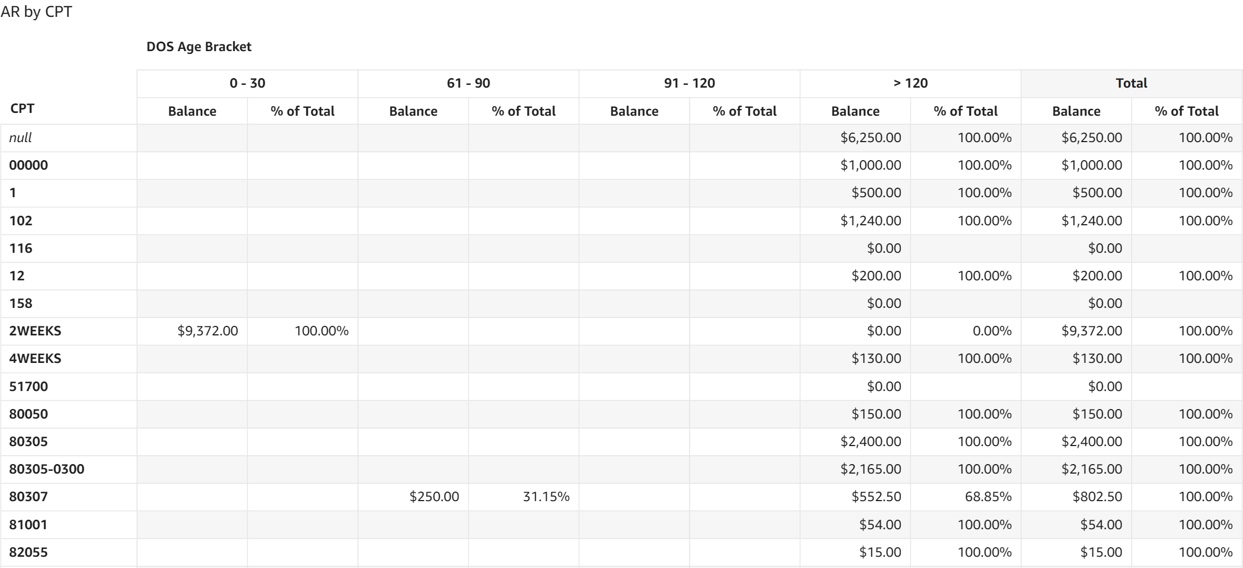Click the "0 - 30" age bracket header

tap(247, 83)
